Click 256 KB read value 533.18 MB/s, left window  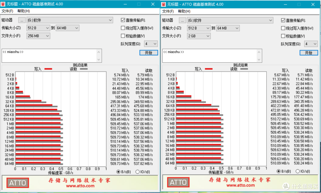coord(143,115)
